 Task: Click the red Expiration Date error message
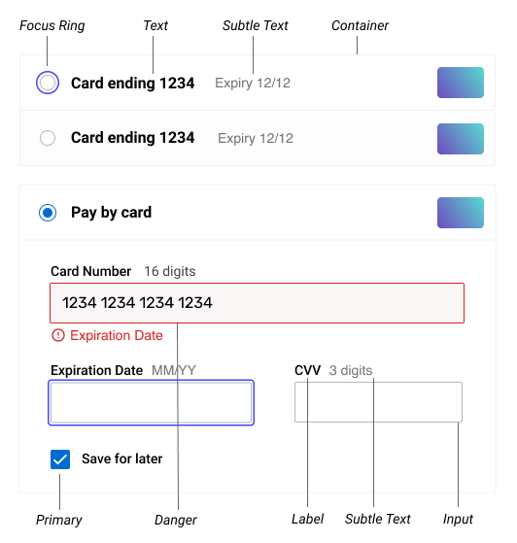pos(117,335)
